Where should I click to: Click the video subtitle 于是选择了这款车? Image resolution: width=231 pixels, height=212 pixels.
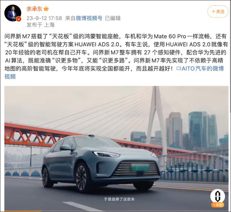[x=119, y=199]
